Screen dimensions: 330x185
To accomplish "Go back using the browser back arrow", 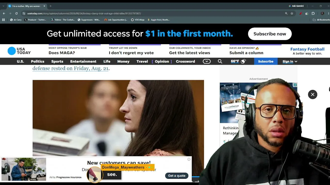I will [4, 13].
